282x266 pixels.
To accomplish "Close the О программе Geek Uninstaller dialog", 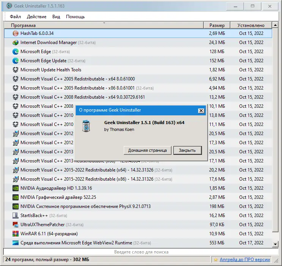I will coord(201,110).
